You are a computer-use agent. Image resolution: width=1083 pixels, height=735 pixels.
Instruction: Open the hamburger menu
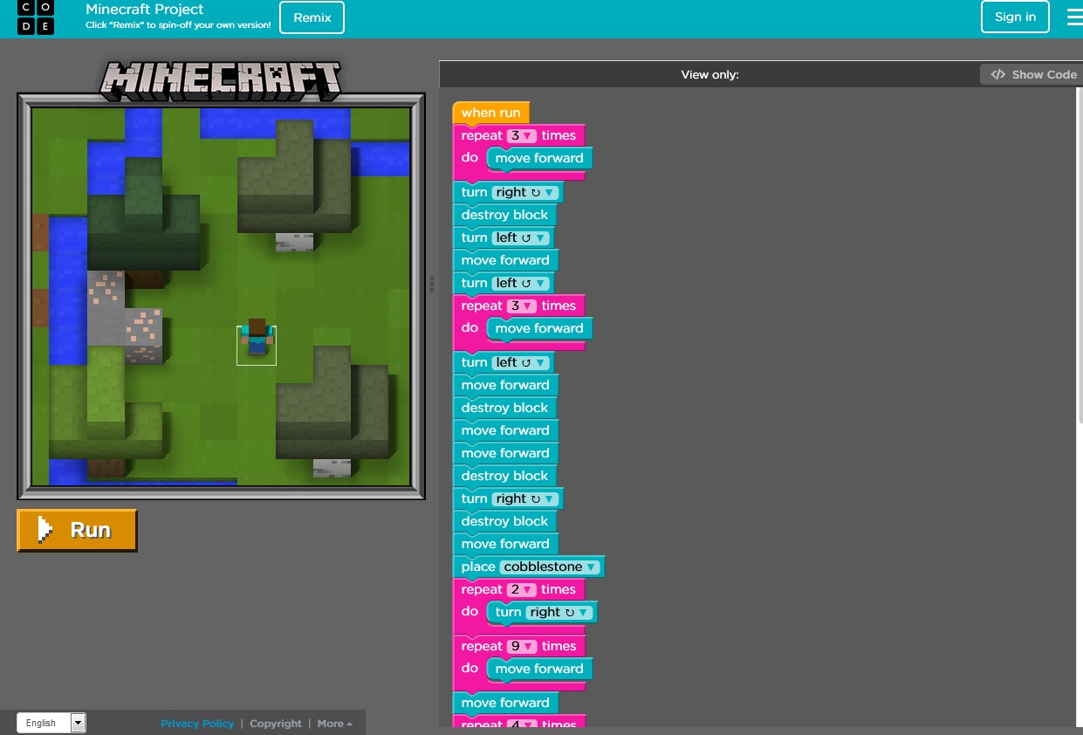coord(1074,17)
